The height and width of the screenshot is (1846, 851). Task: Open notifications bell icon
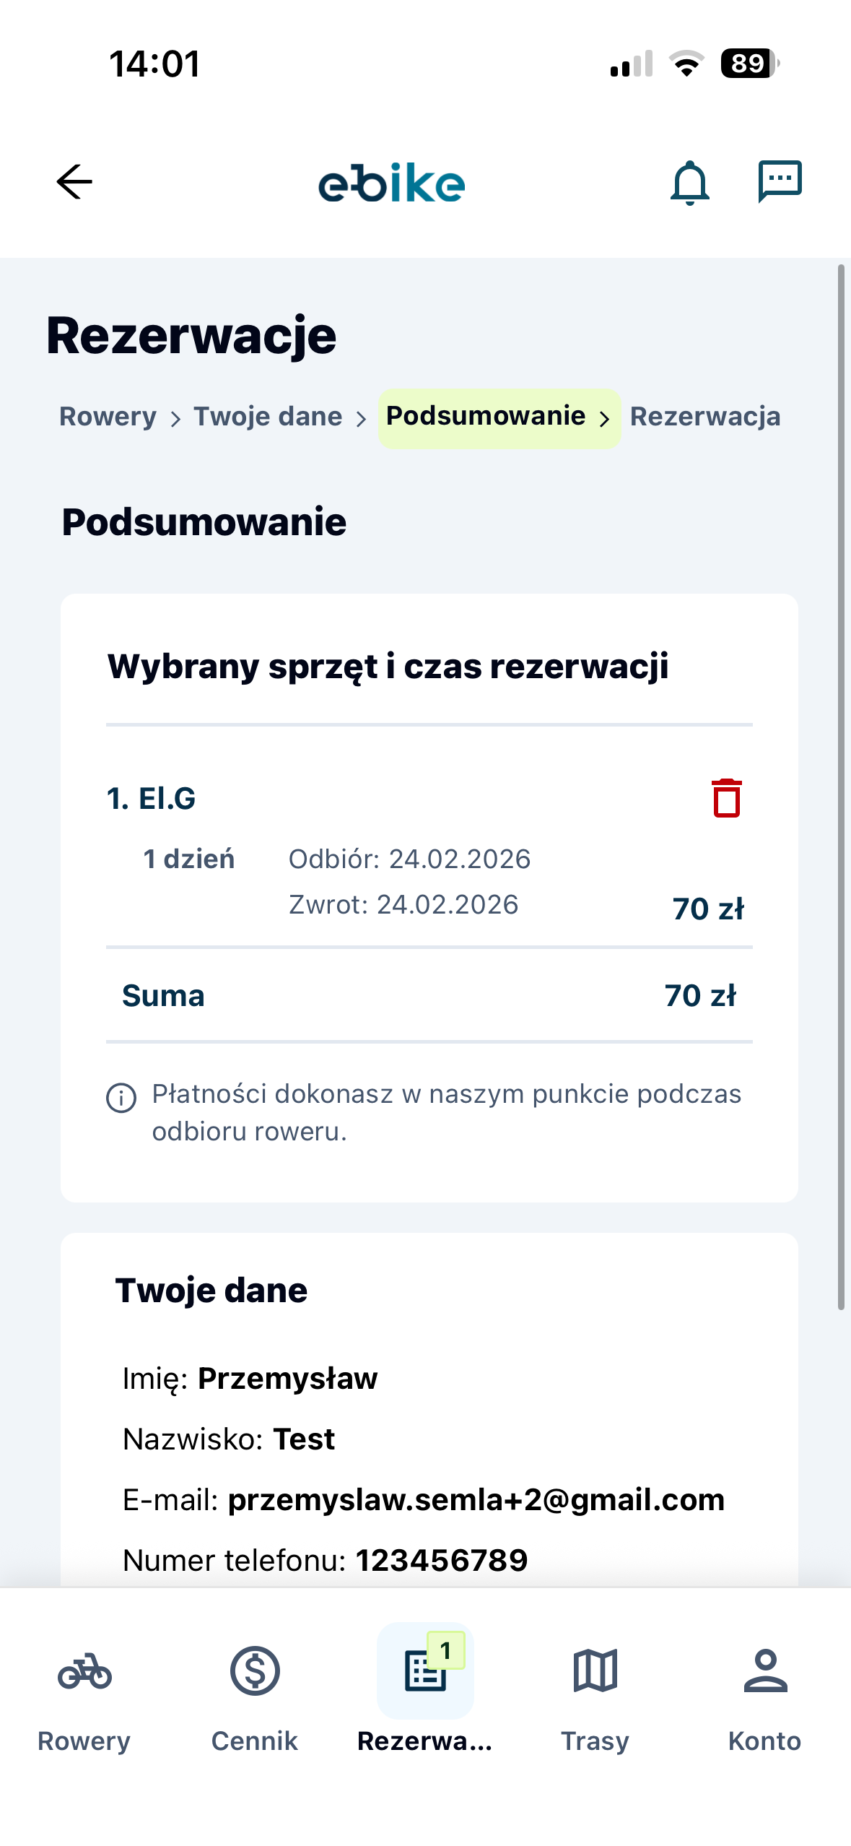coord(690,182)
